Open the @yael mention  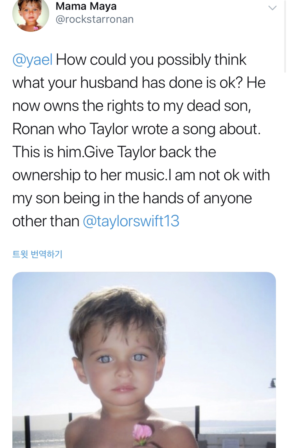32,60
